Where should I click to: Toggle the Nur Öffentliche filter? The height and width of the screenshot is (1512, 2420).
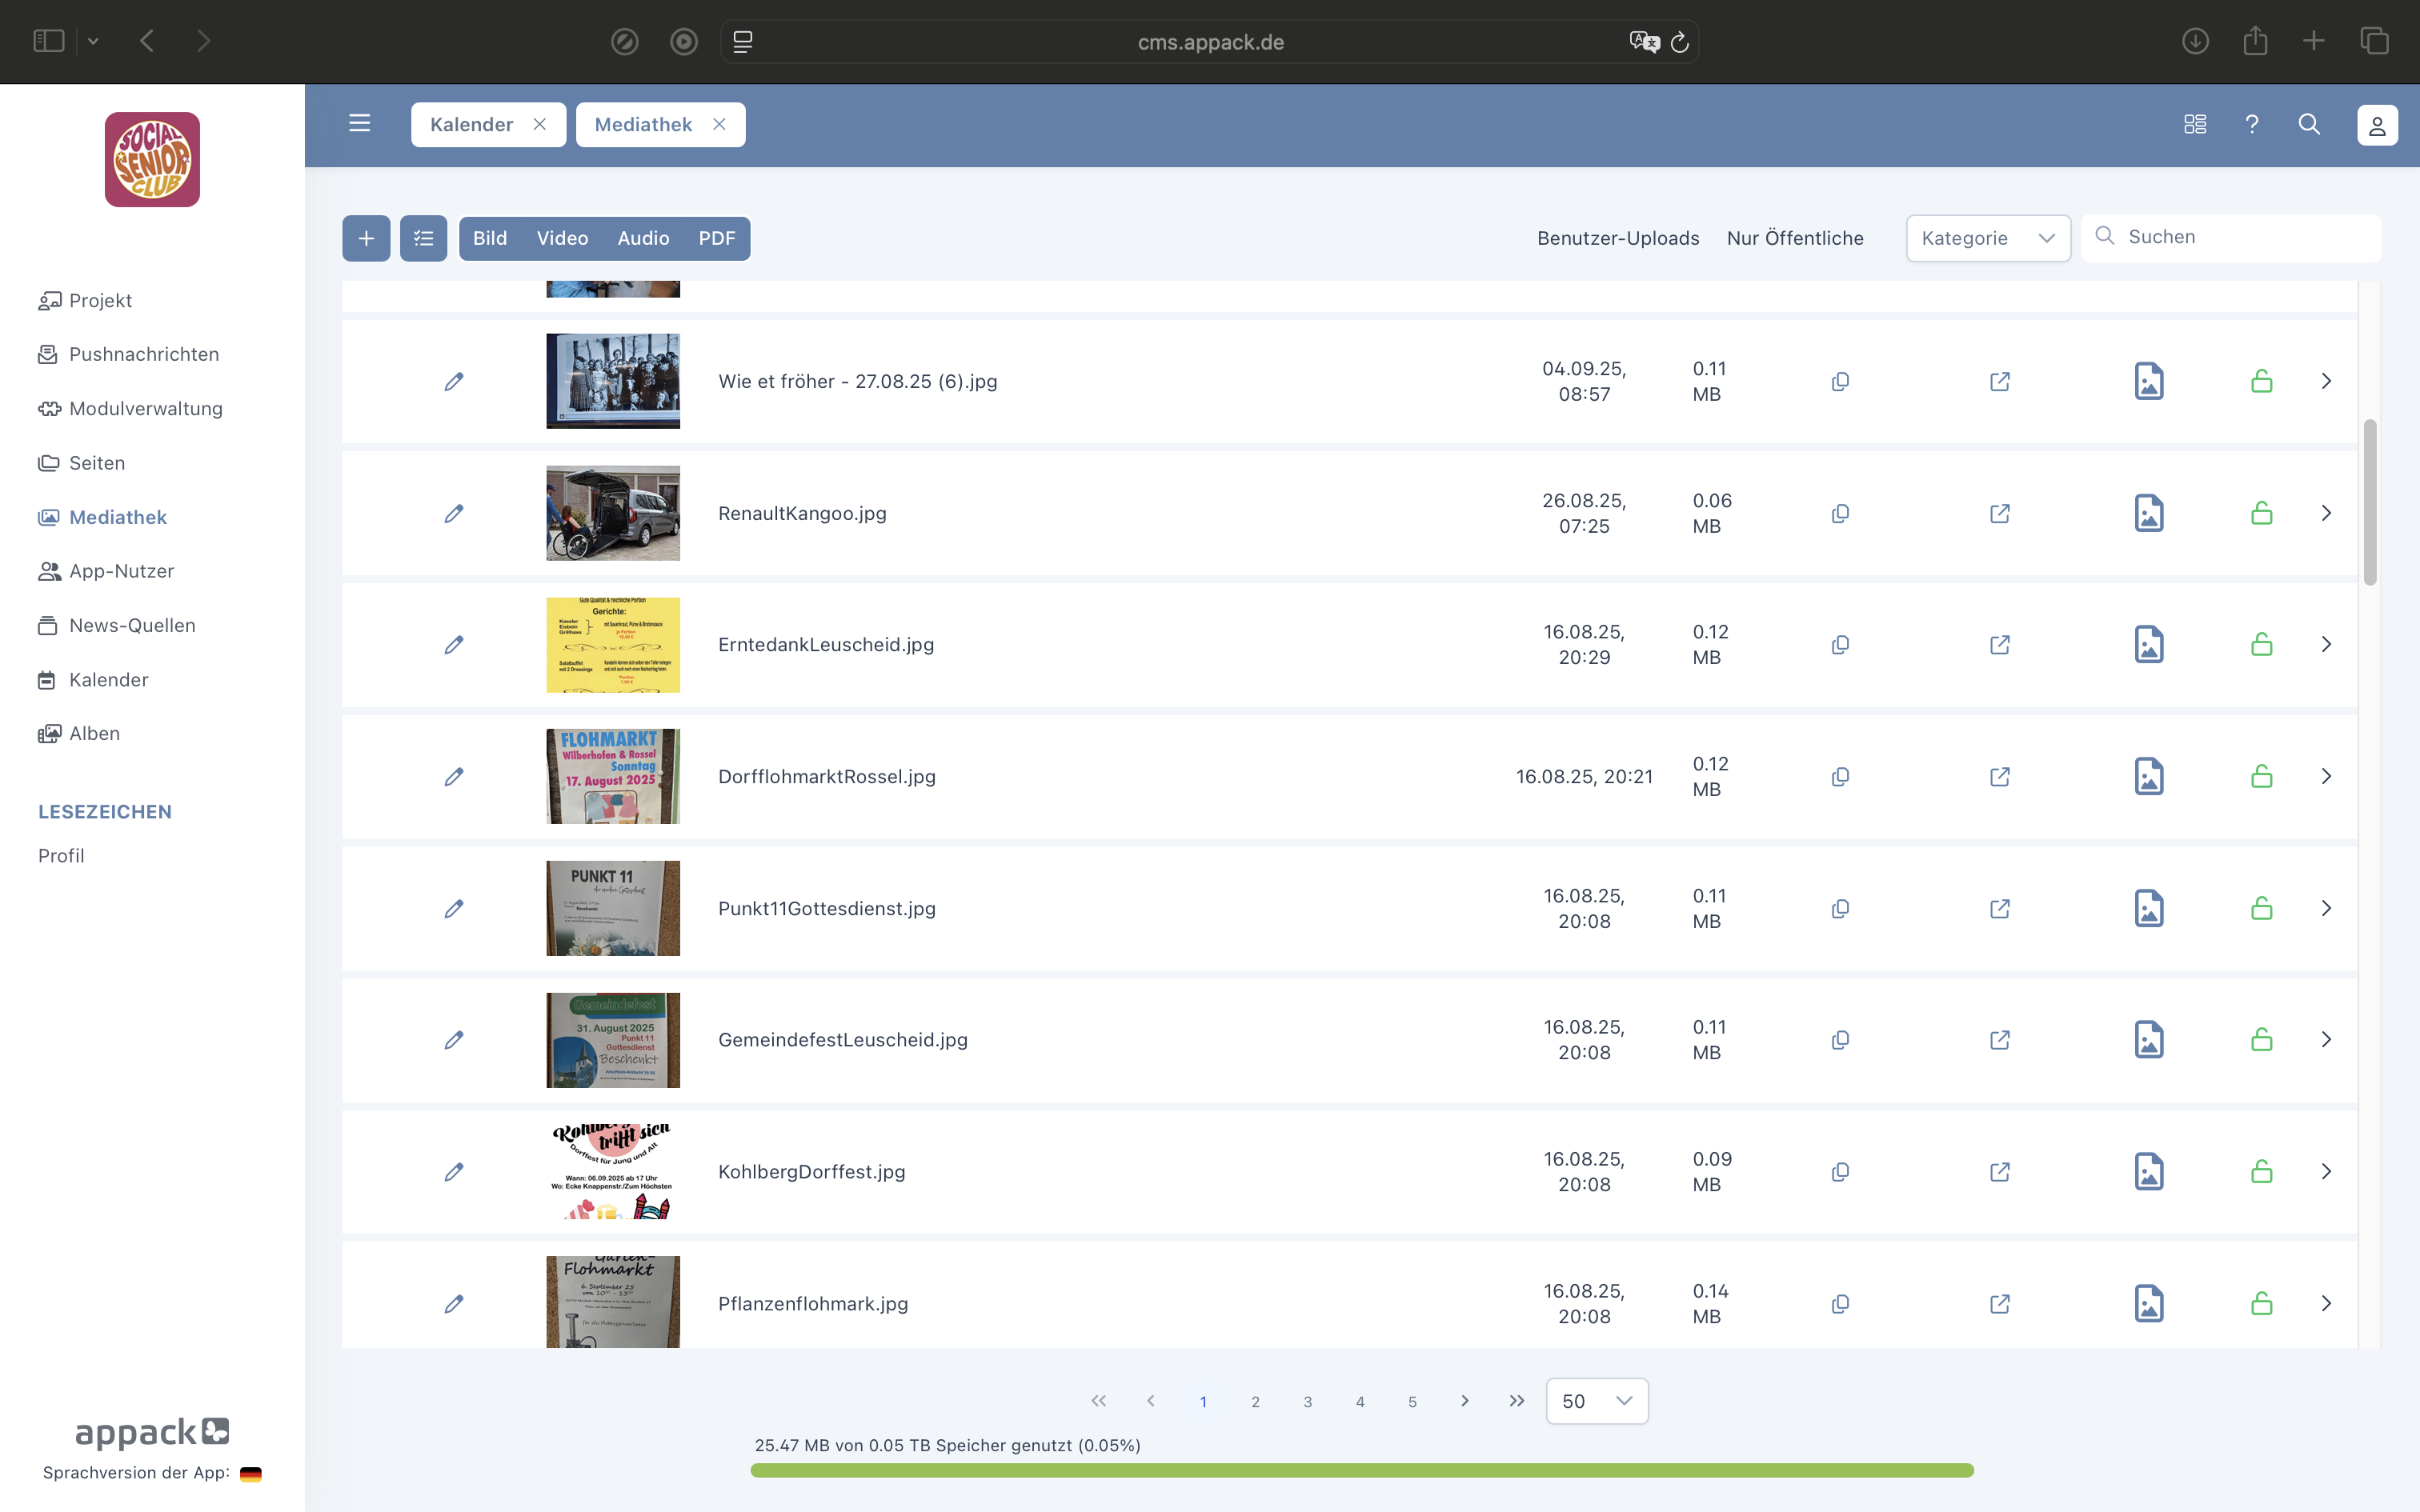click(x=1795, y=238)
